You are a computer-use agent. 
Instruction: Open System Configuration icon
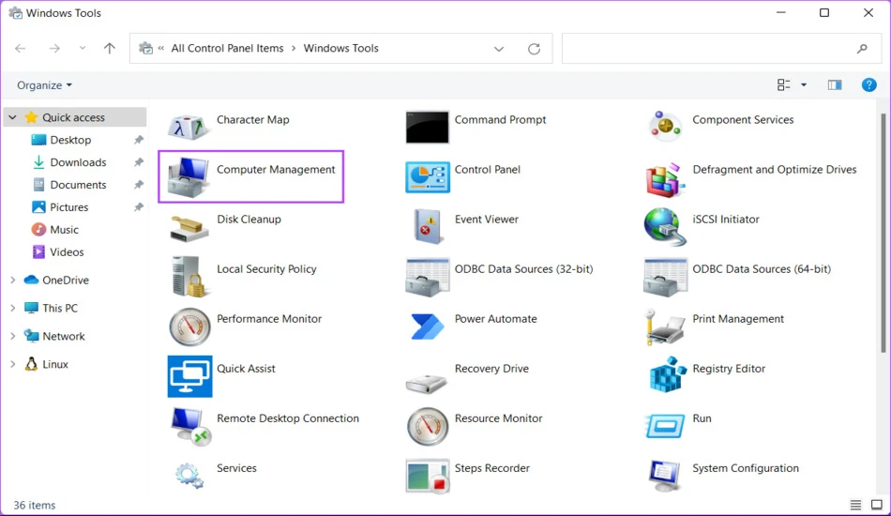(664, 477)
